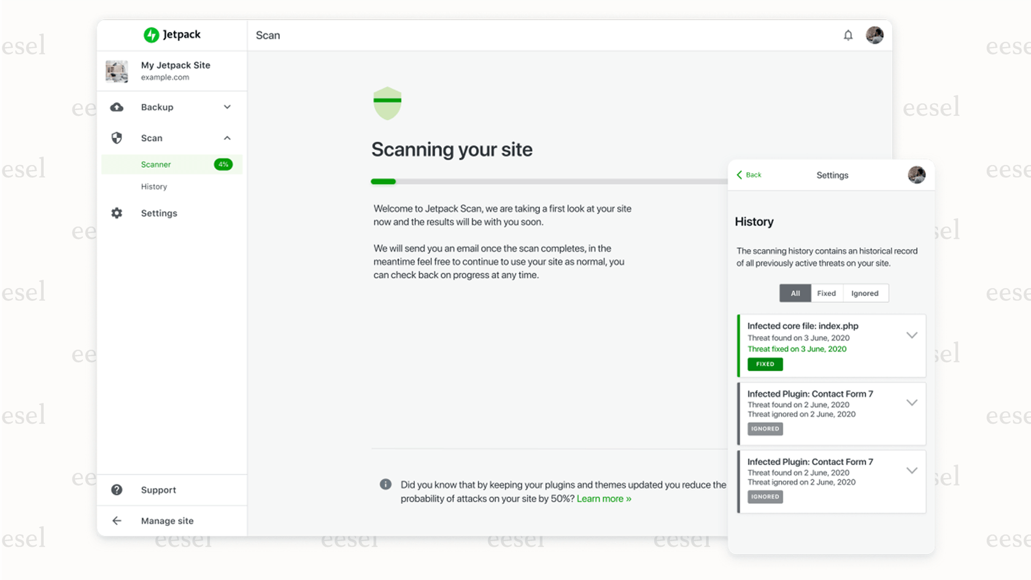Open the Scanner menu item
The height and width of the screenshot is (580, 1031).
click(x=156, y=164)
